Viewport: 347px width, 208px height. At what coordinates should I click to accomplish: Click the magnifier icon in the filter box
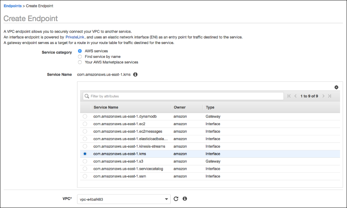click(x=86, y=96)
